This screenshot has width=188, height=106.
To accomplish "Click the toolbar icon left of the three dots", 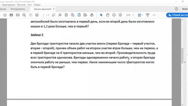I will (x=147, y=15).
